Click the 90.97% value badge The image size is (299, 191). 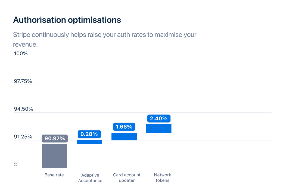(55, 139)
